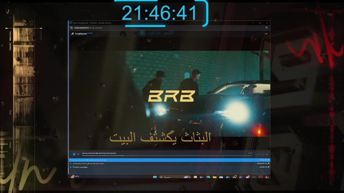Screen dimensions: 344x193
Task: Pause the currently playing song
Action: pyautogui.click(x=74, y=154)
